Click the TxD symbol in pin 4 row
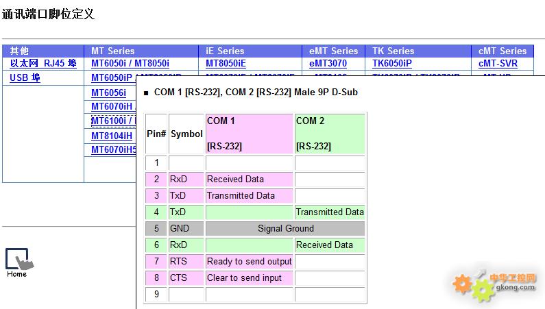 tap(186, 212)
